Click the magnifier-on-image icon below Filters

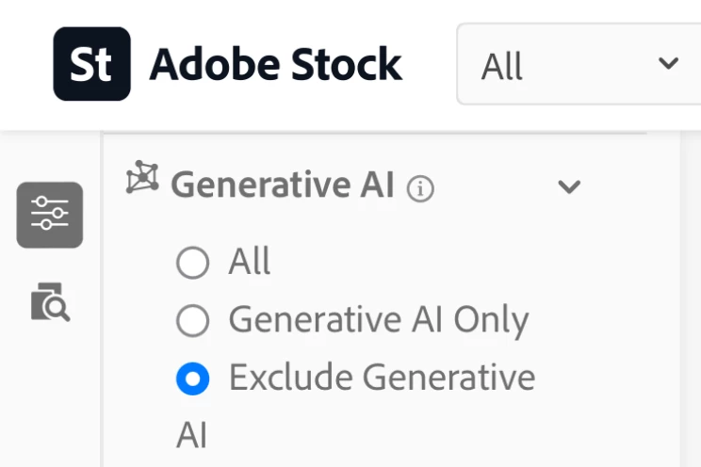click(50, 303)
